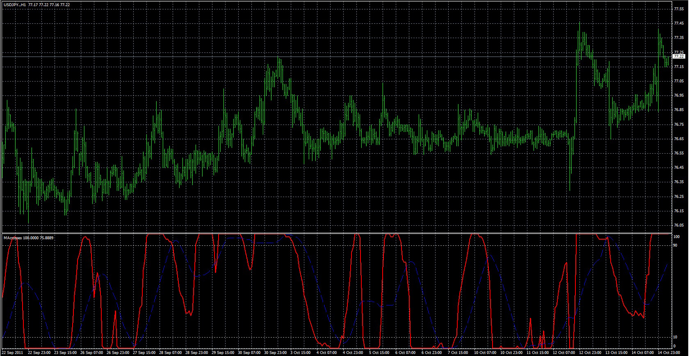Click the current price tag 77.22
This screenshot has width=689, height=356.
tap(679, 57)
